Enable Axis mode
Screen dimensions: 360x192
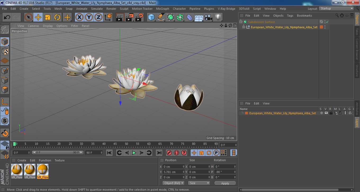coord(5,102)
